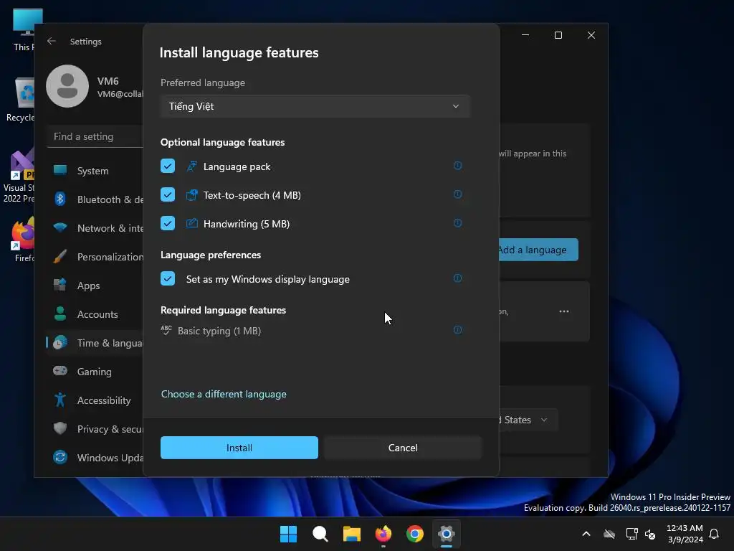734x551 pixels.
Task: Open the notification bell
Action: 714,534
